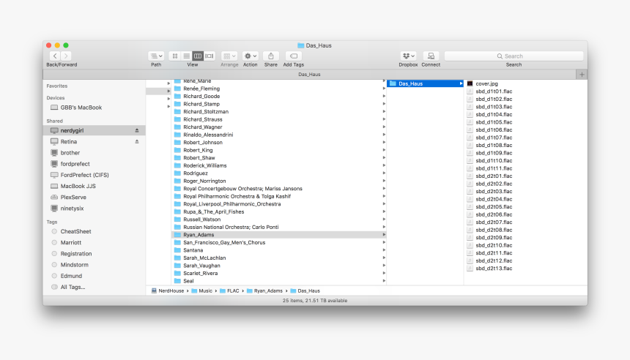Image resolution: width=630 pixels, height=360 pixels.
Task: Select Rupa_&_The_April_Fishes folder row
Action: click(279, 212)
